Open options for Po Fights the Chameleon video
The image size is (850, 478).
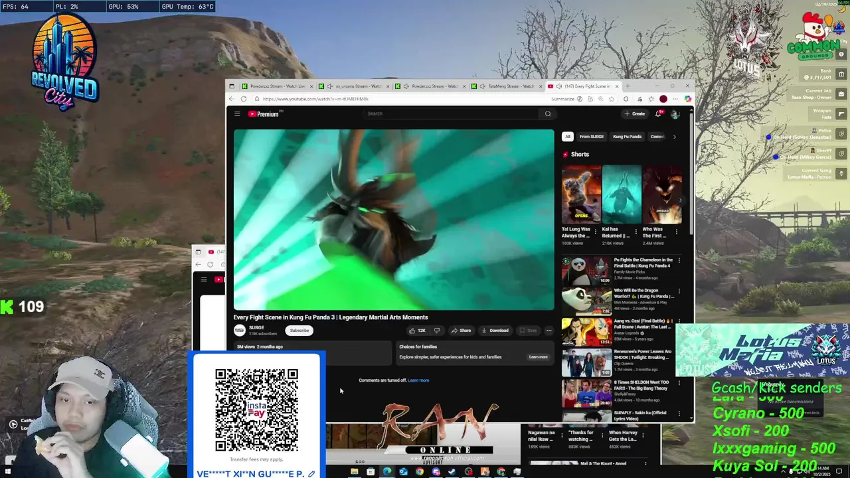point(679,260)
